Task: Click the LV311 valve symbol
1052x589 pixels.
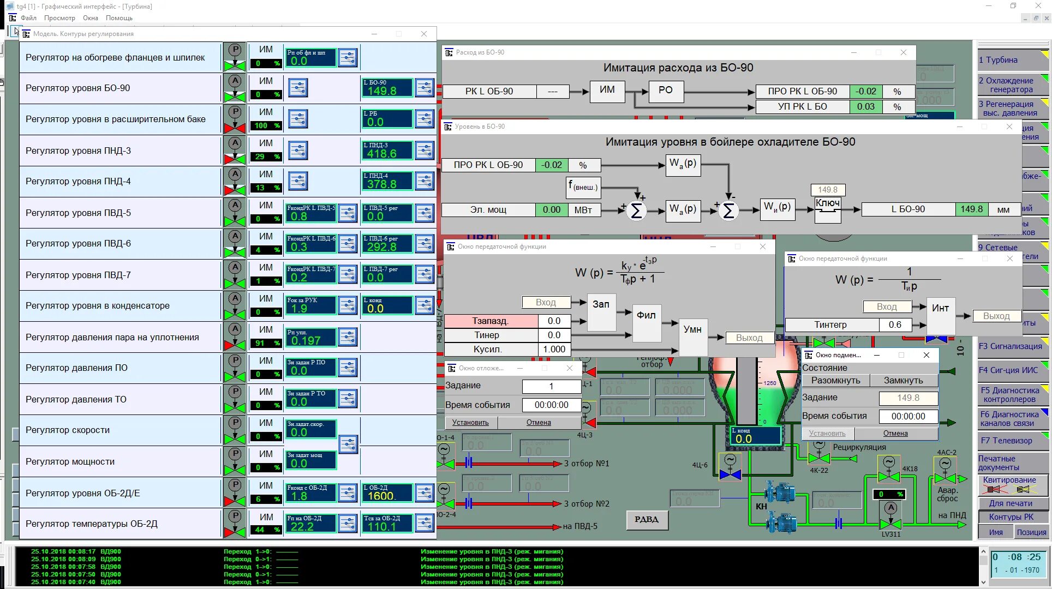Action: [x=890, y=524]
